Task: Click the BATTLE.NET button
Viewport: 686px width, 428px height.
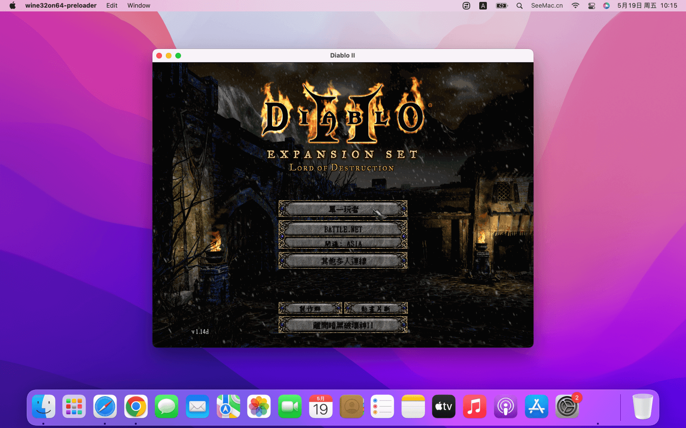Action: click(x=343, y=229)
